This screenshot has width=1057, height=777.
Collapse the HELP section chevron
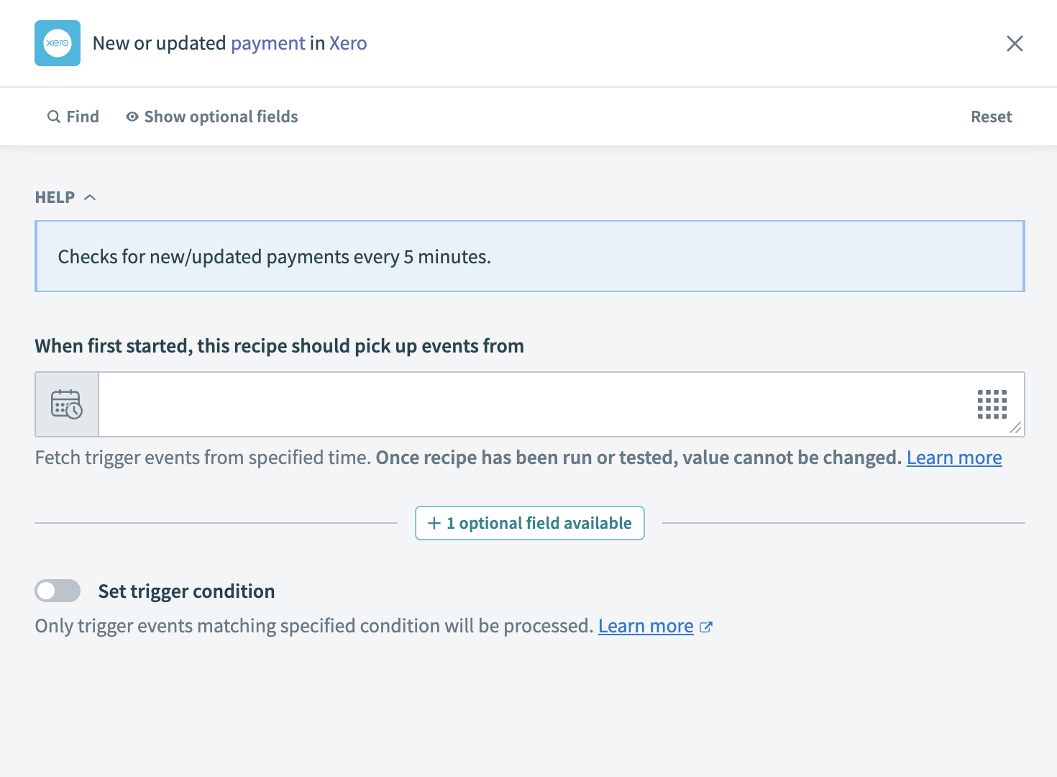tap(91, 196)
